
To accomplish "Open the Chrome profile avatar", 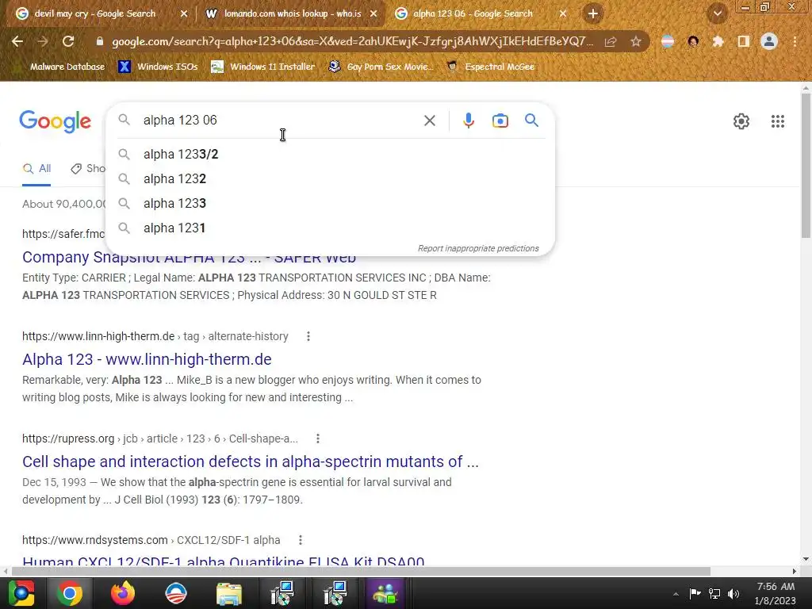I will 769,41.
